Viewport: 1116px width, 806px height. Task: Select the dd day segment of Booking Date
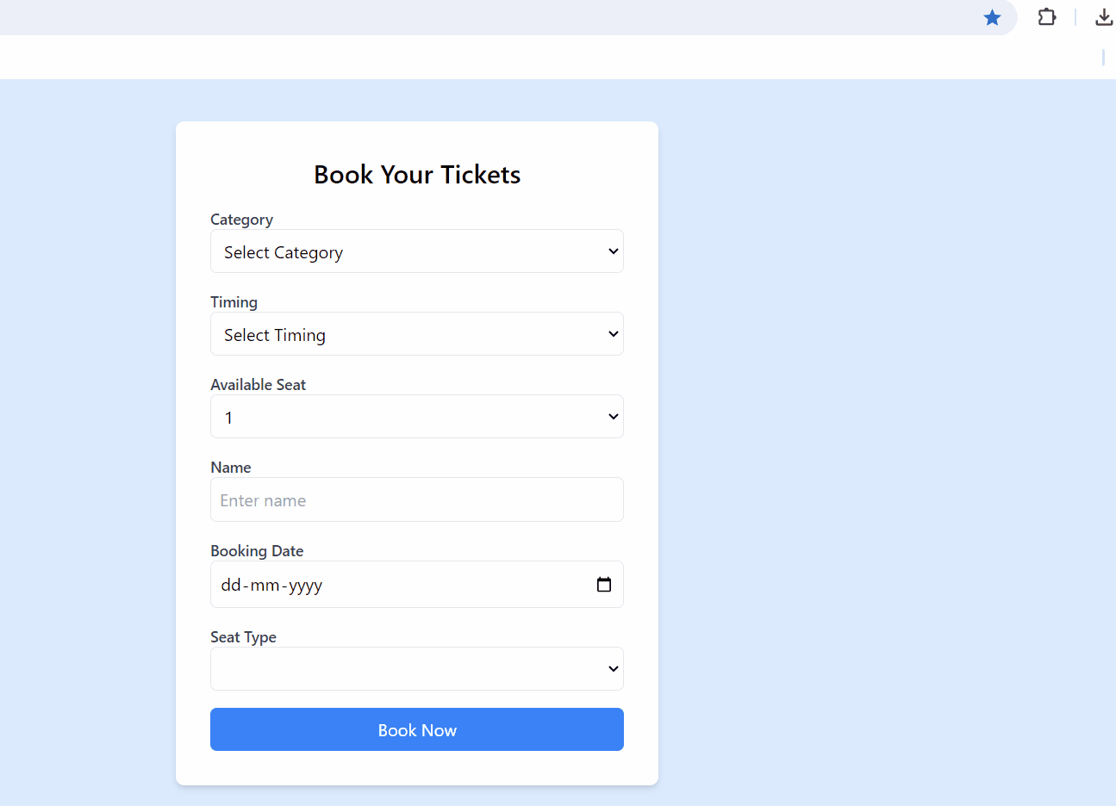point(230,586)
